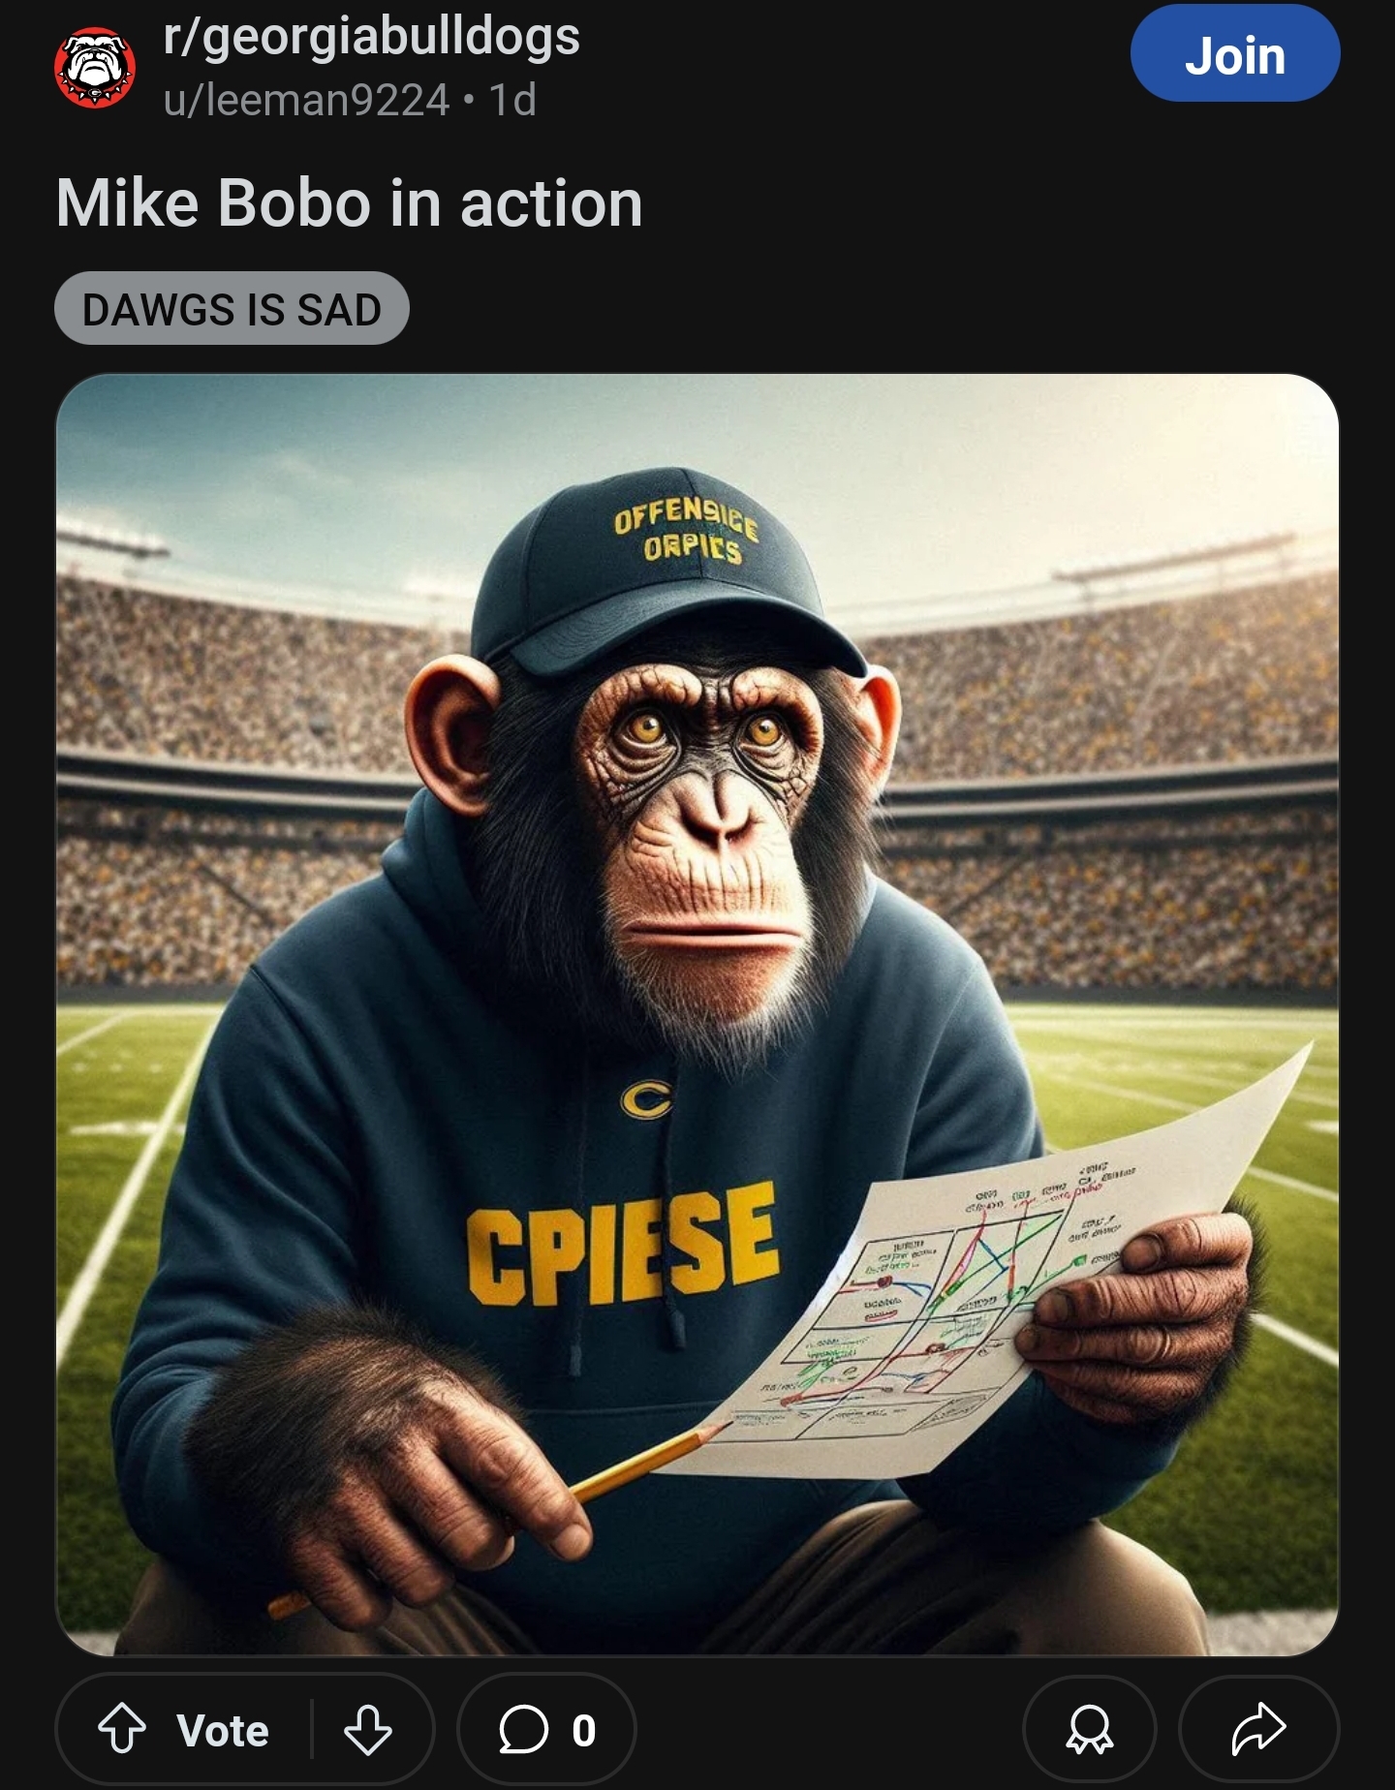Screen dimensions: 1395x1790
Task: Open the bulldog subreddit avatar
Action: click(x=95, y=68)
